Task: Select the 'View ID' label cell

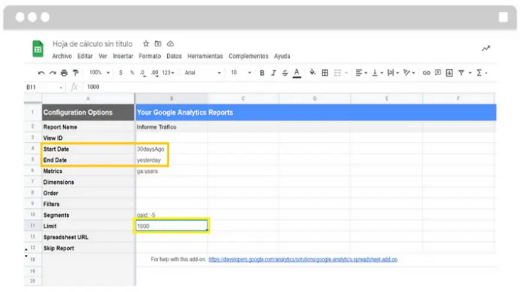Action: coord(88,137)
